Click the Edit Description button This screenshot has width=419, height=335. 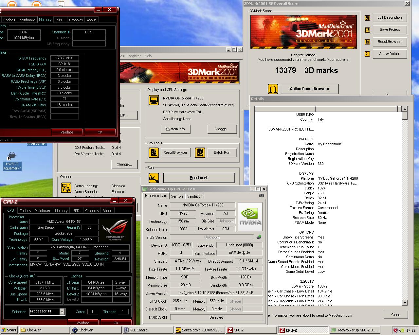[x=390, y=18]
